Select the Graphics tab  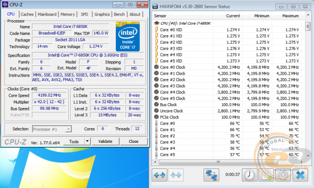pos(102,14)
